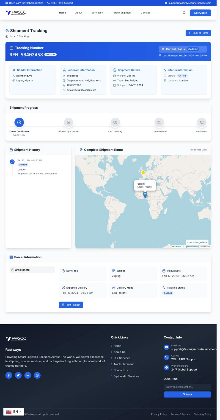Open Track Shipment in Quick Links
The width and height of the screenshot is (220, 420).
tap(123, 364)
